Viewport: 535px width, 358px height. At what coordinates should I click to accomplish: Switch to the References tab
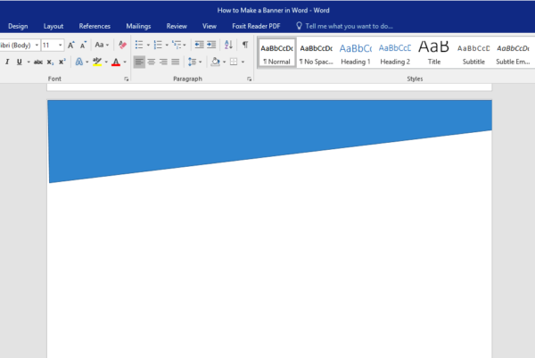tap(95, 26)
